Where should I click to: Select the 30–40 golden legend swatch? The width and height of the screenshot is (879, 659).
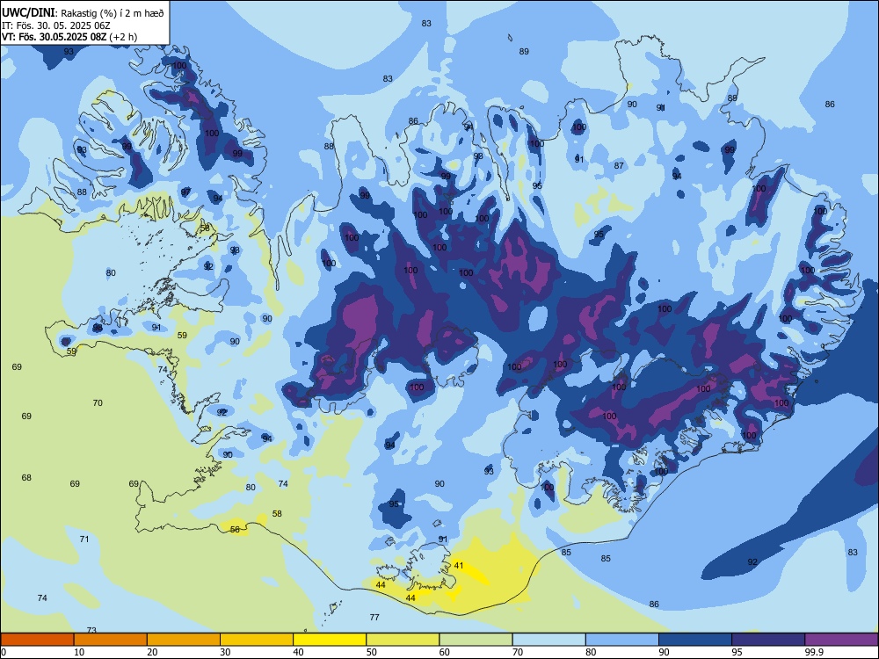pyautogui.click(x=257, y=640)
